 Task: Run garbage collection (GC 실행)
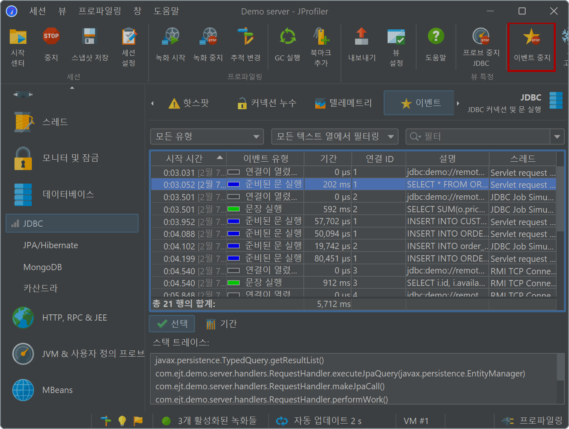tap(288, 45)
